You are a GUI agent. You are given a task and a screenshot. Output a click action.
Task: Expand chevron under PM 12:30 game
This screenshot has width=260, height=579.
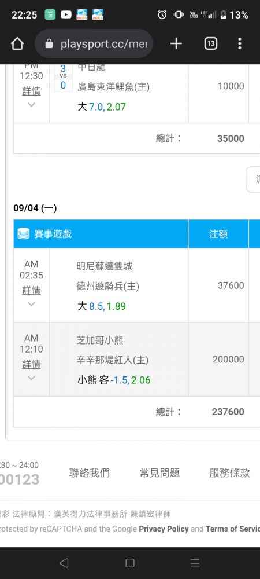tap(31, 104)
